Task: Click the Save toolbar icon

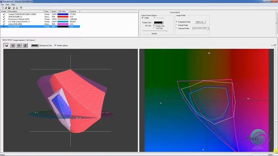Action: [9, 8]
